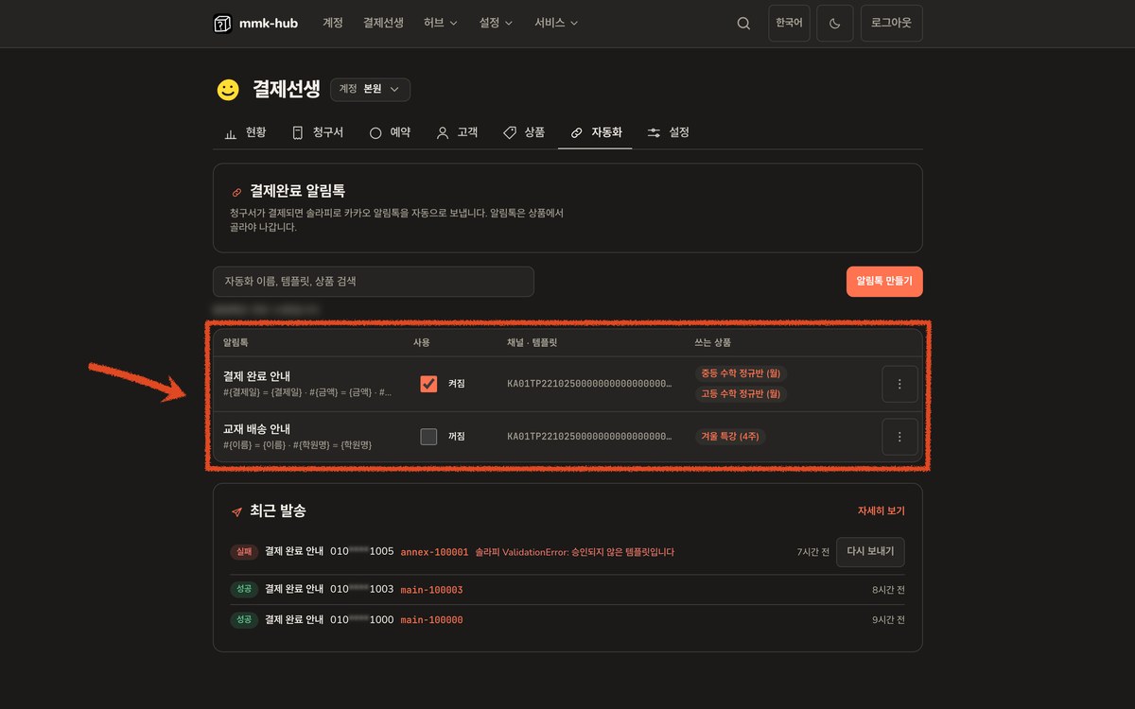Open the annex-100001 invoice link
Screen dimensions: 1135x709
point(435,552)
